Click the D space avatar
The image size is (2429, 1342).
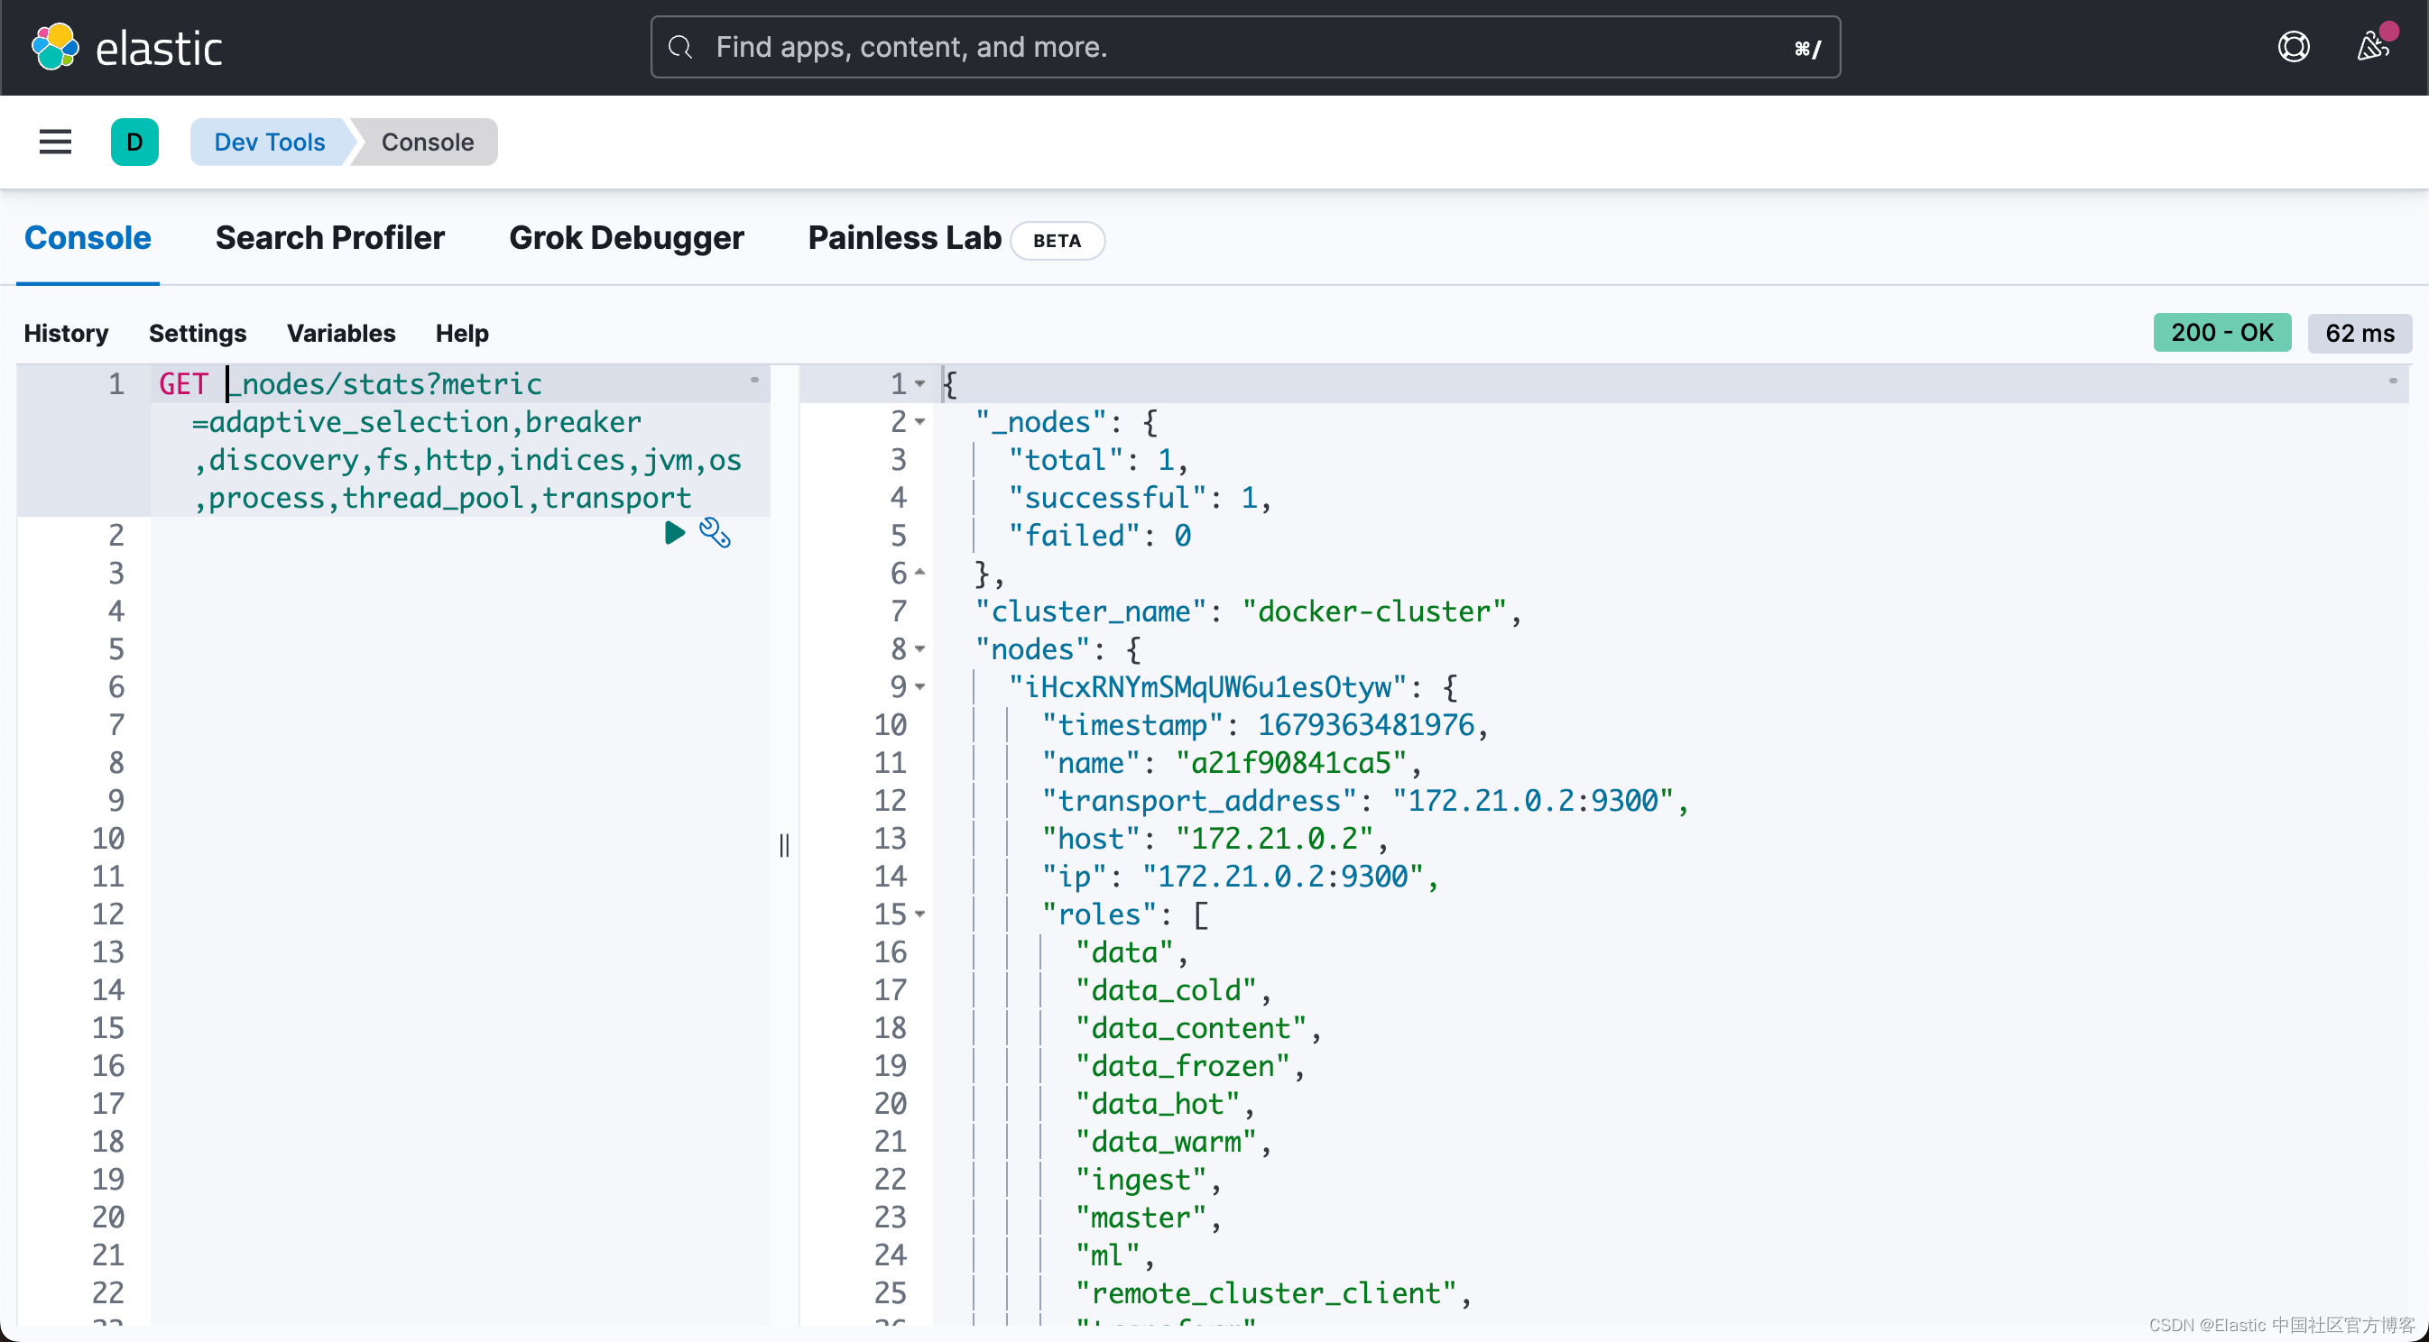tap(134, 142)
